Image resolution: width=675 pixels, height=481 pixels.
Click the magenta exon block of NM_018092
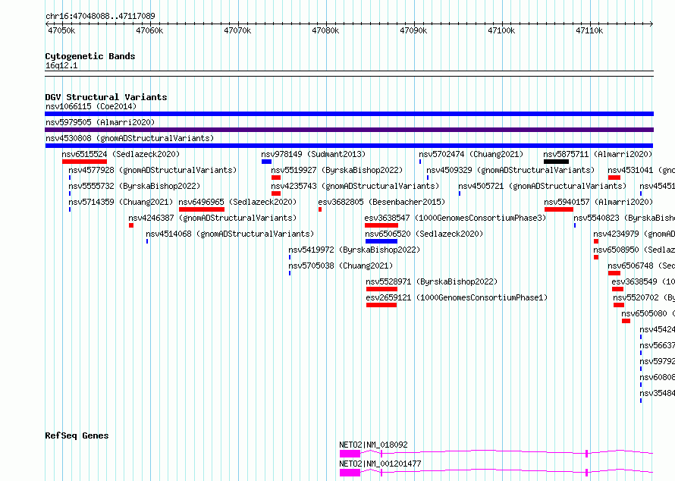coord(350,454)
